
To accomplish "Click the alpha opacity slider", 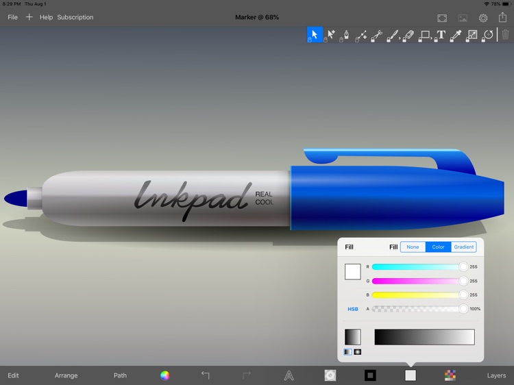I will tap(418, 309).
